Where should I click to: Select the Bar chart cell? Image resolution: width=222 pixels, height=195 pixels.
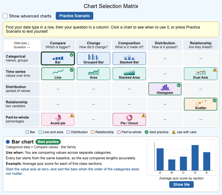[x=58, y=58]
